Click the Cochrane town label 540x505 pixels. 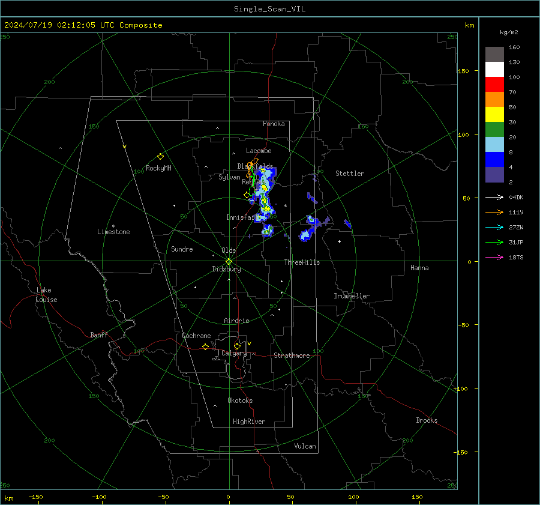click(x=196, y=336)
